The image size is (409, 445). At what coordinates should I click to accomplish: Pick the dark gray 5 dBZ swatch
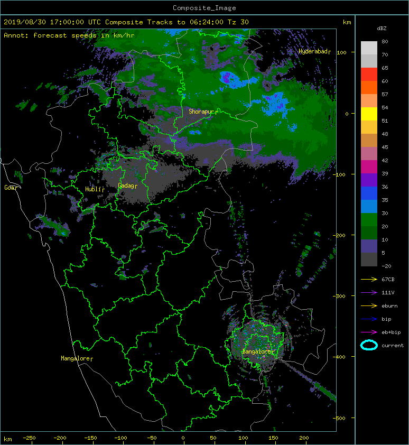click(x=369, y=259)
